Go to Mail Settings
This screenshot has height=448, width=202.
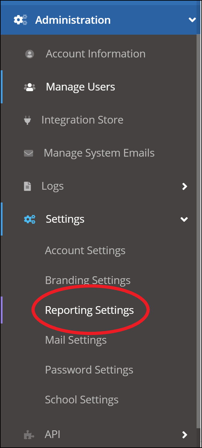click(76, 340)
